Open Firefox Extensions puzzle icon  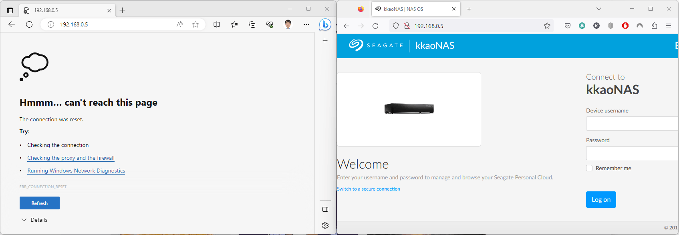coord(654,26)
